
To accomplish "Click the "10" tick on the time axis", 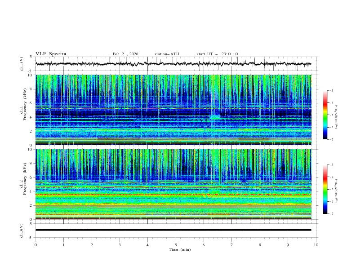I will 316,245.
